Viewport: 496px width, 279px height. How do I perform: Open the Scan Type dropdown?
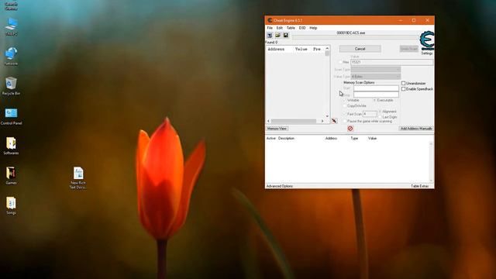376,69
